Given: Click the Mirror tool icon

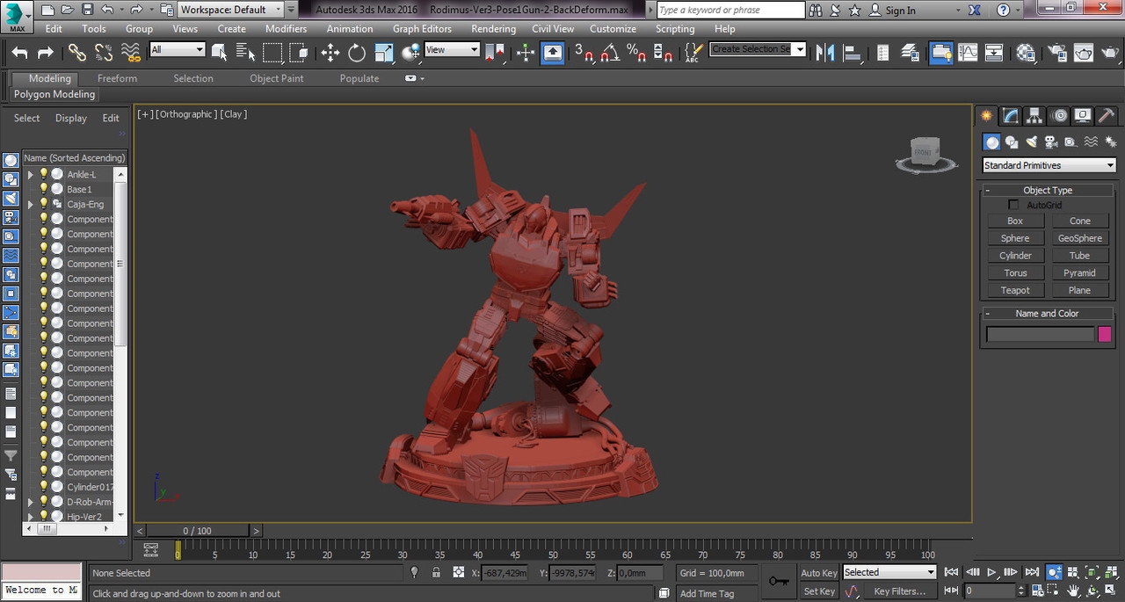Looking at the screenshot, I should [x=825, y=53].
